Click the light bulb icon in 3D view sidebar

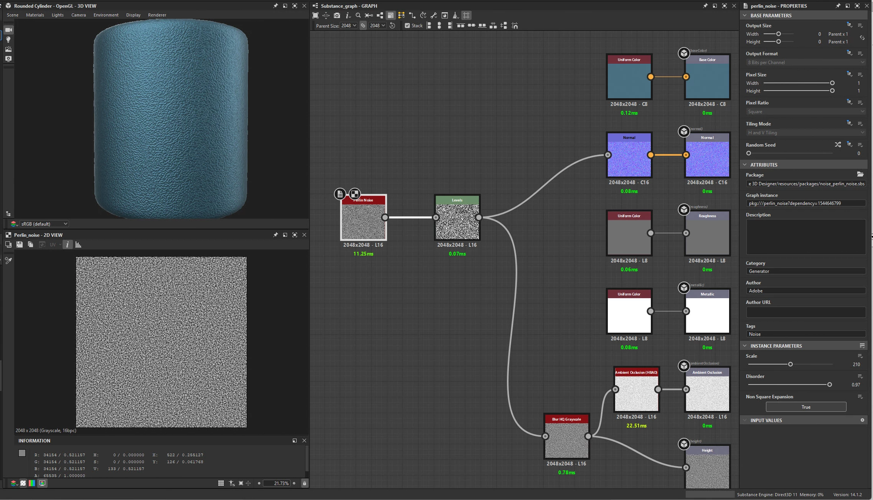pyautogui.click(x=8, y=40)
